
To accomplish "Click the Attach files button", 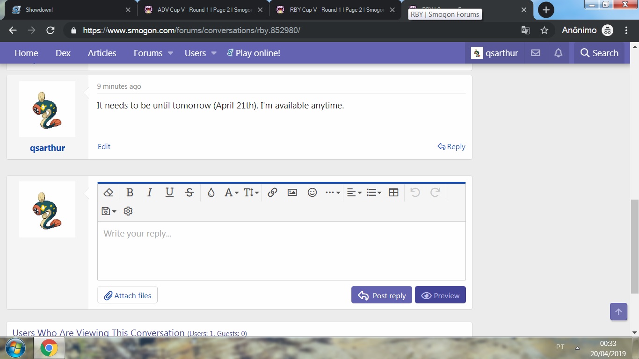I will pos(127,295).
